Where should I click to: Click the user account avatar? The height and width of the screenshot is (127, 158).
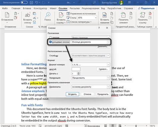[121, 2]
